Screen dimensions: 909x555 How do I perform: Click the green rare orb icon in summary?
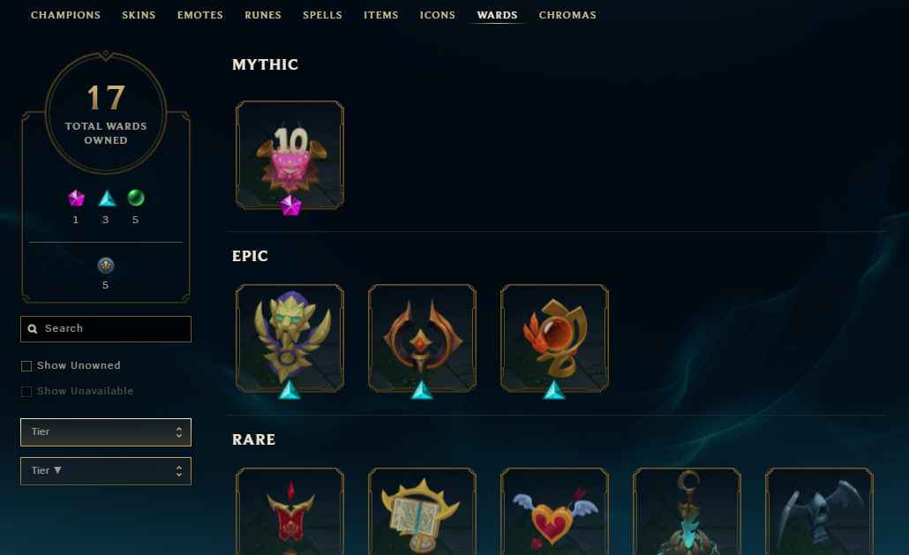point(136,199)
